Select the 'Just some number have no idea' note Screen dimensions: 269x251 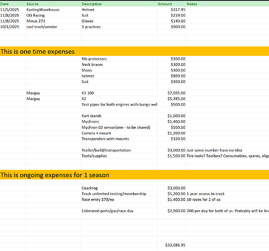[x=214, y=150]
